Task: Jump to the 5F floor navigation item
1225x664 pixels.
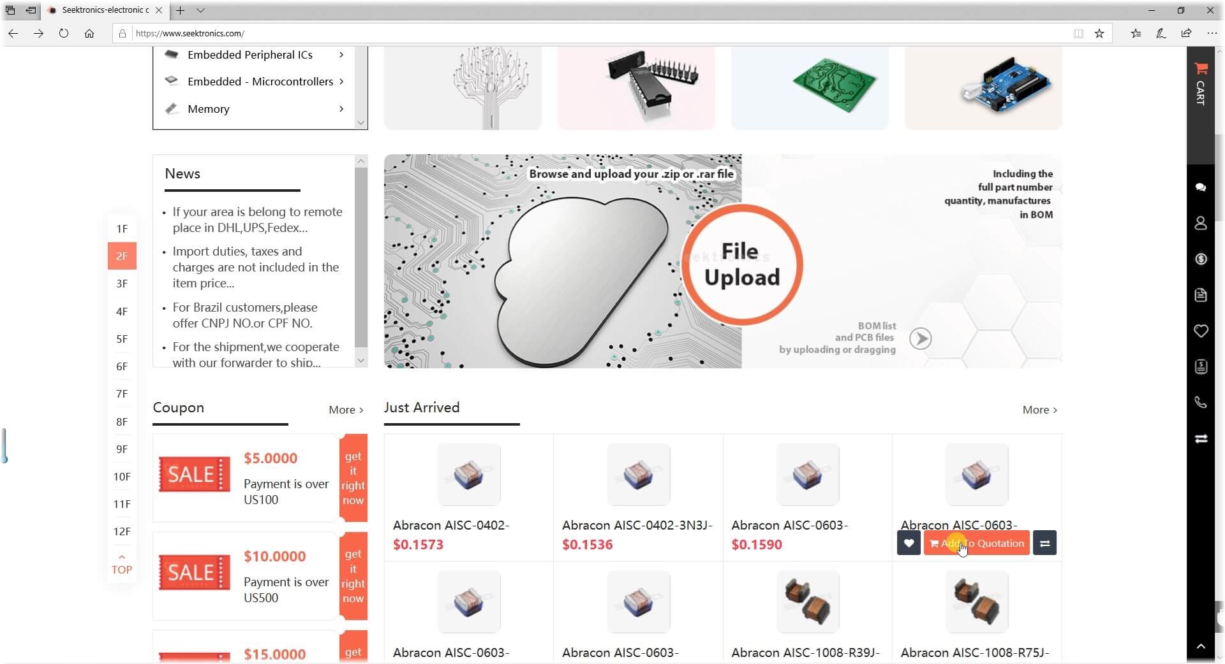Action: 122,339
